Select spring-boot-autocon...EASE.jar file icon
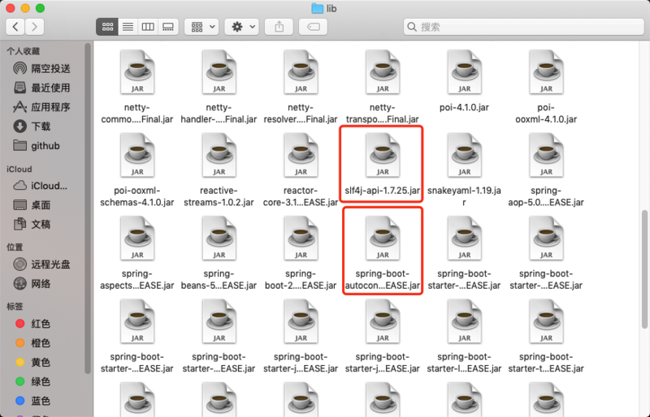 point(383,239)
